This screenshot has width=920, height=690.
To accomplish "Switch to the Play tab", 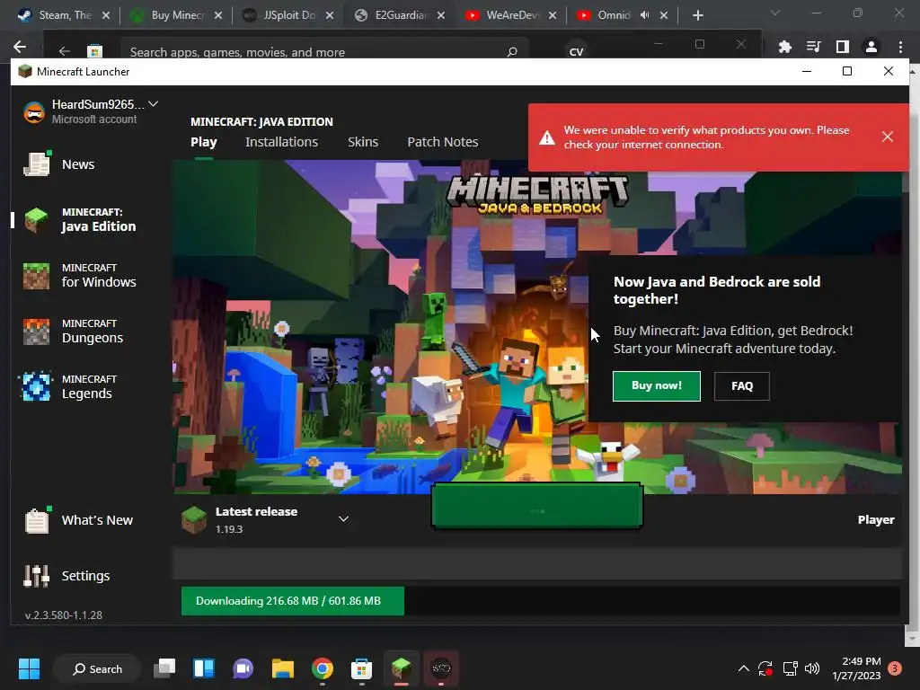I will tap(204, 142).
